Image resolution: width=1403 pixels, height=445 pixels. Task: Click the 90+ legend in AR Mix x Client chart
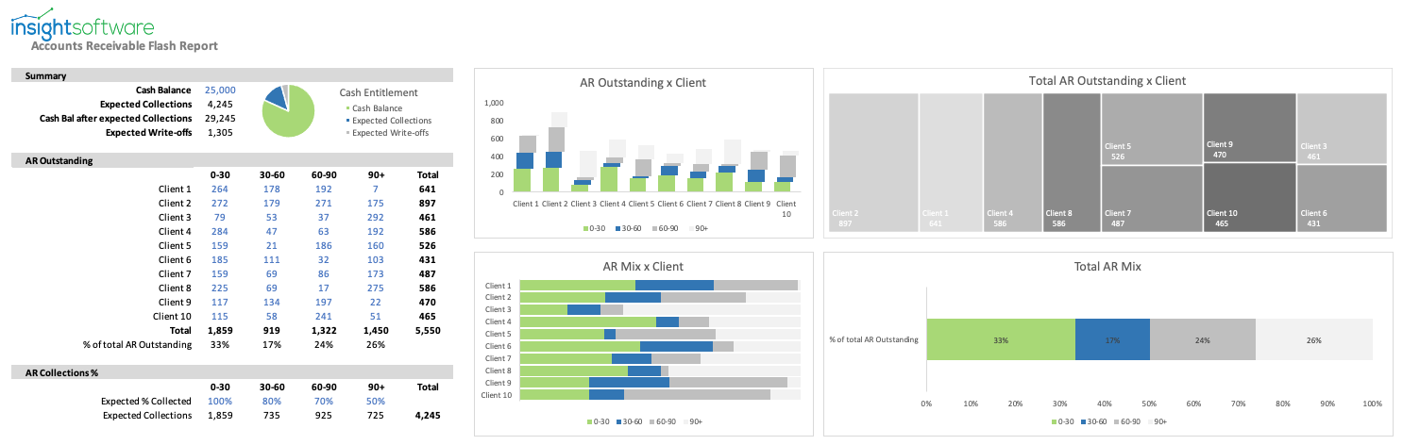click(693, 421)
